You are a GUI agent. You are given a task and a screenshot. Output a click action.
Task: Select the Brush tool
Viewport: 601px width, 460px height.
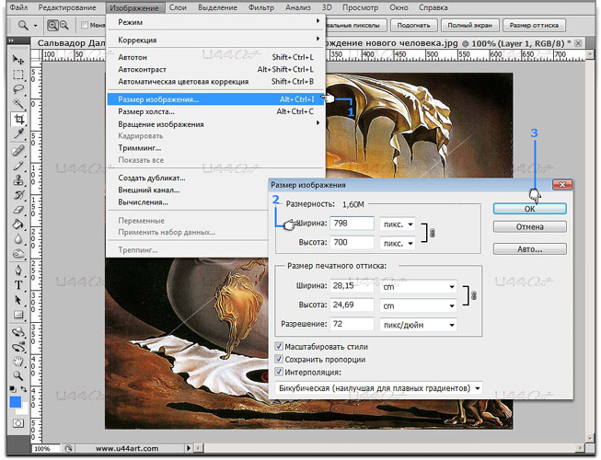click(x=18, y=166)
